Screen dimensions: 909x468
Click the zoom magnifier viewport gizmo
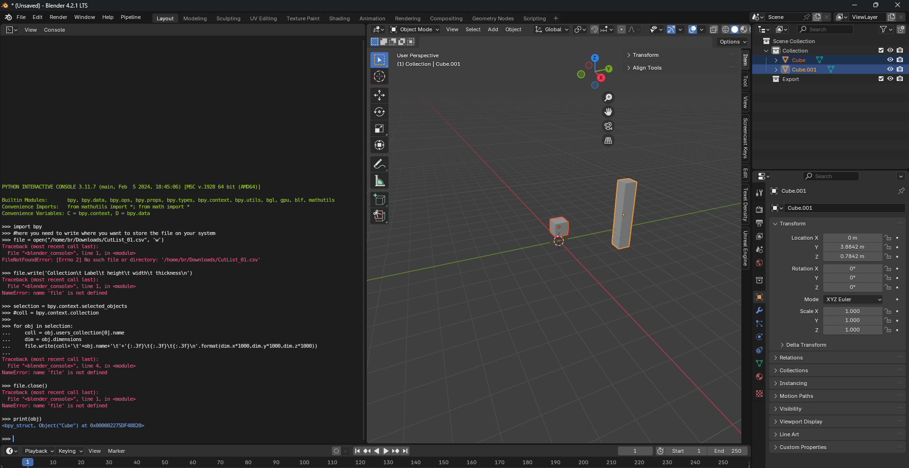click(608, 98)
